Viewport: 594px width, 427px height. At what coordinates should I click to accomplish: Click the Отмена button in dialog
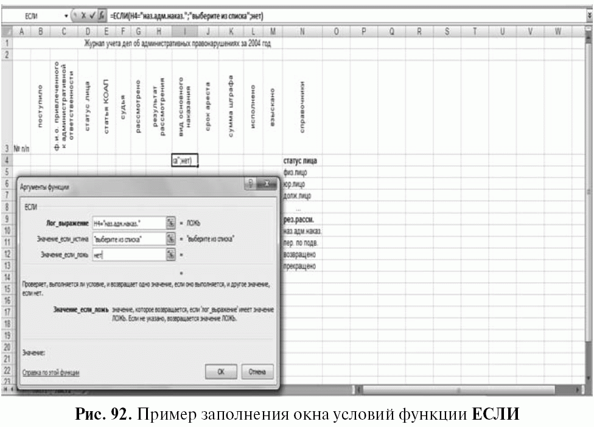tap(257, 372)
